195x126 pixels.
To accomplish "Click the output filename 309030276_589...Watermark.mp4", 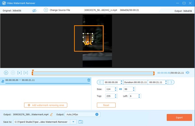I will [x=31, y=114].
